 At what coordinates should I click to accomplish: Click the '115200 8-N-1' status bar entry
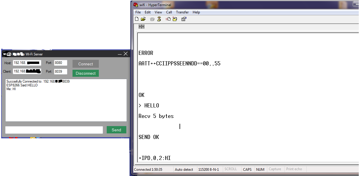point(208,169)
